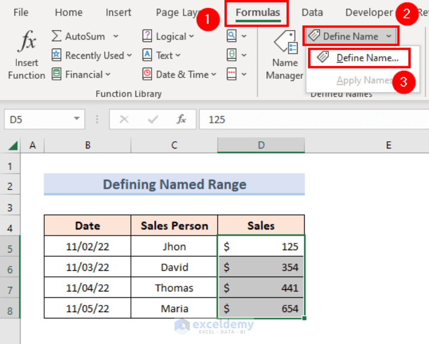Open the More Functions icon
429x344 pixels.
232,74
